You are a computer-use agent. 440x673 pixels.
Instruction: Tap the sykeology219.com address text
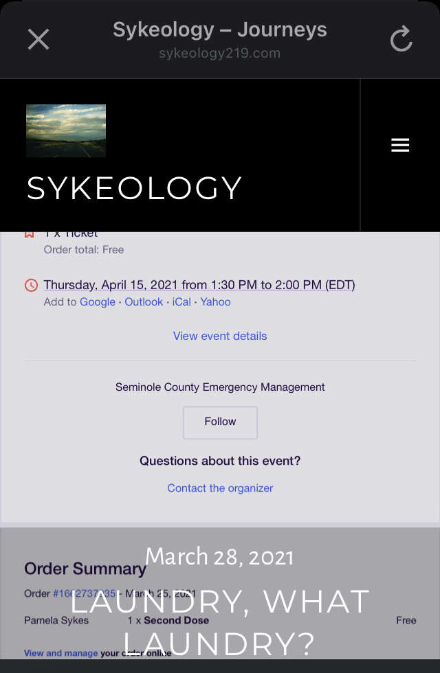[220, 54]
